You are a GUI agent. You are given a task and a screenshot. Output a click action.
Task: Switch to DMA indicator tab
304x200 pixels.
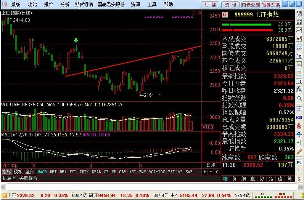pyautogui.click(x=63, y=172)
